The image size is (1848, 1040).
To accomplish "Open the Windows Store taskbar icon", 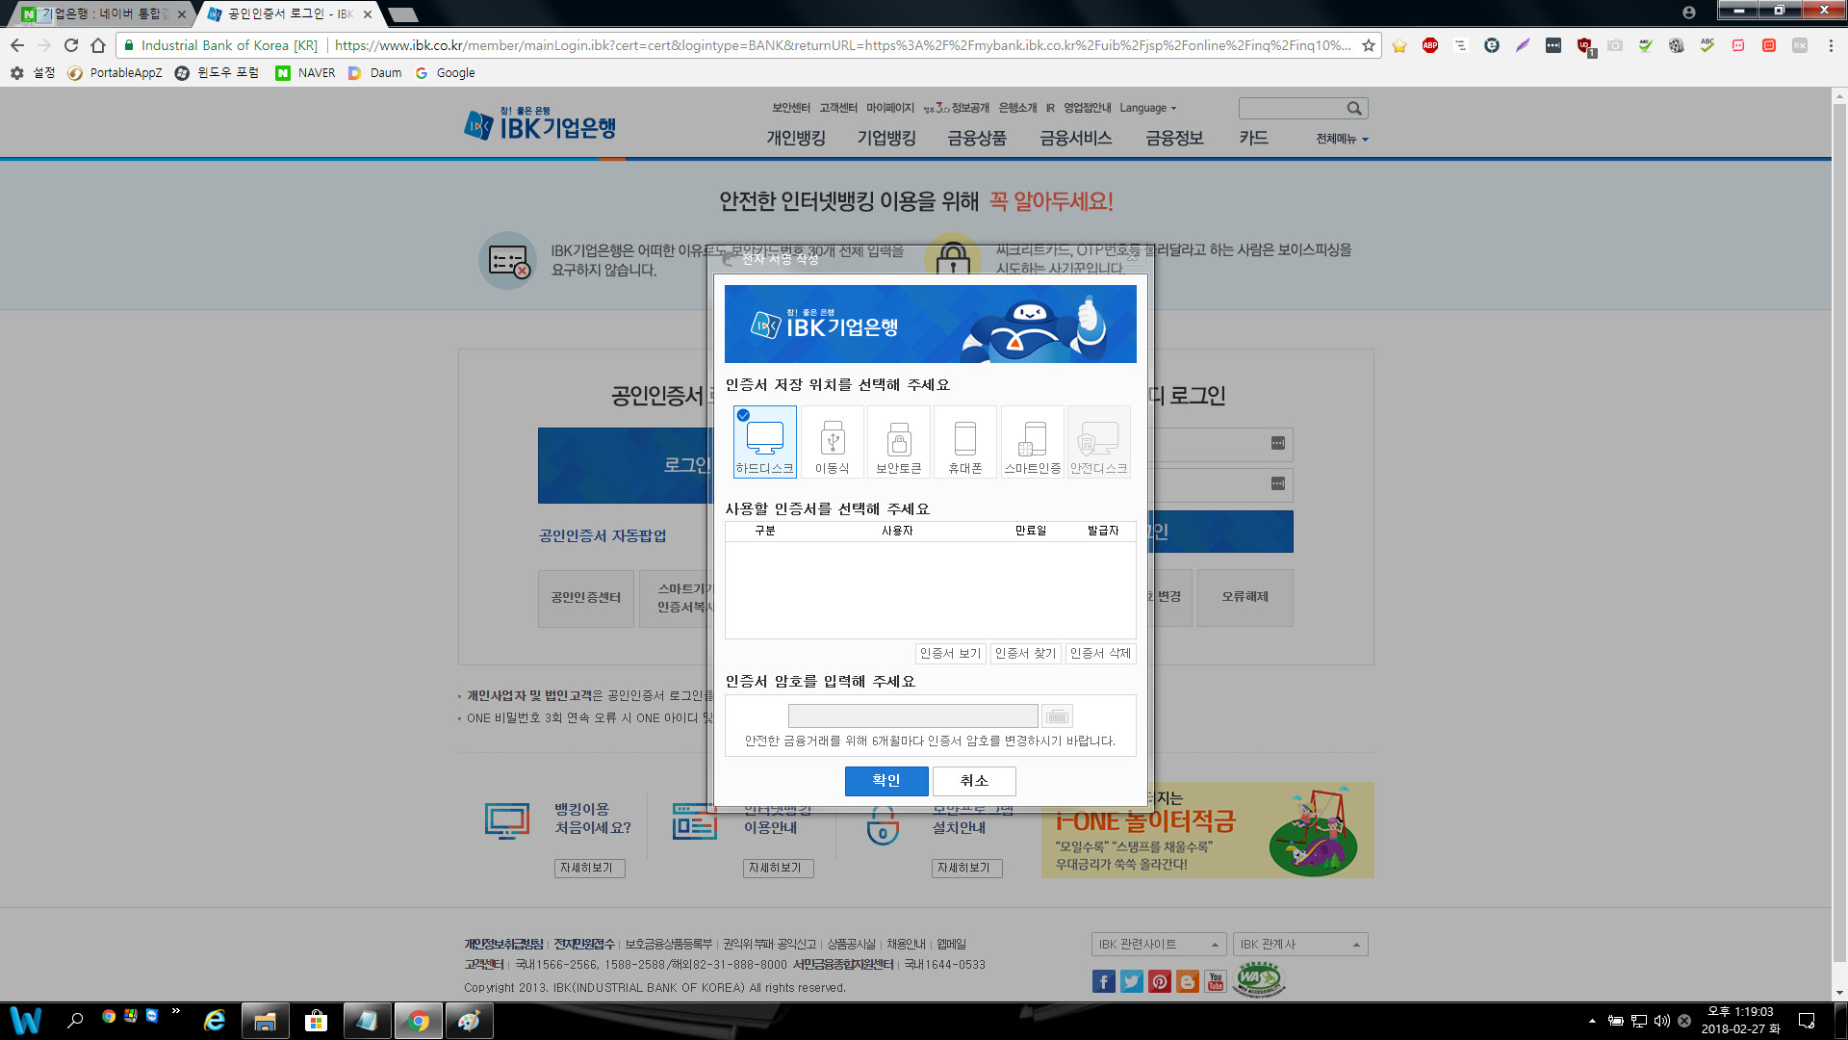I will tap(316, 1021).
